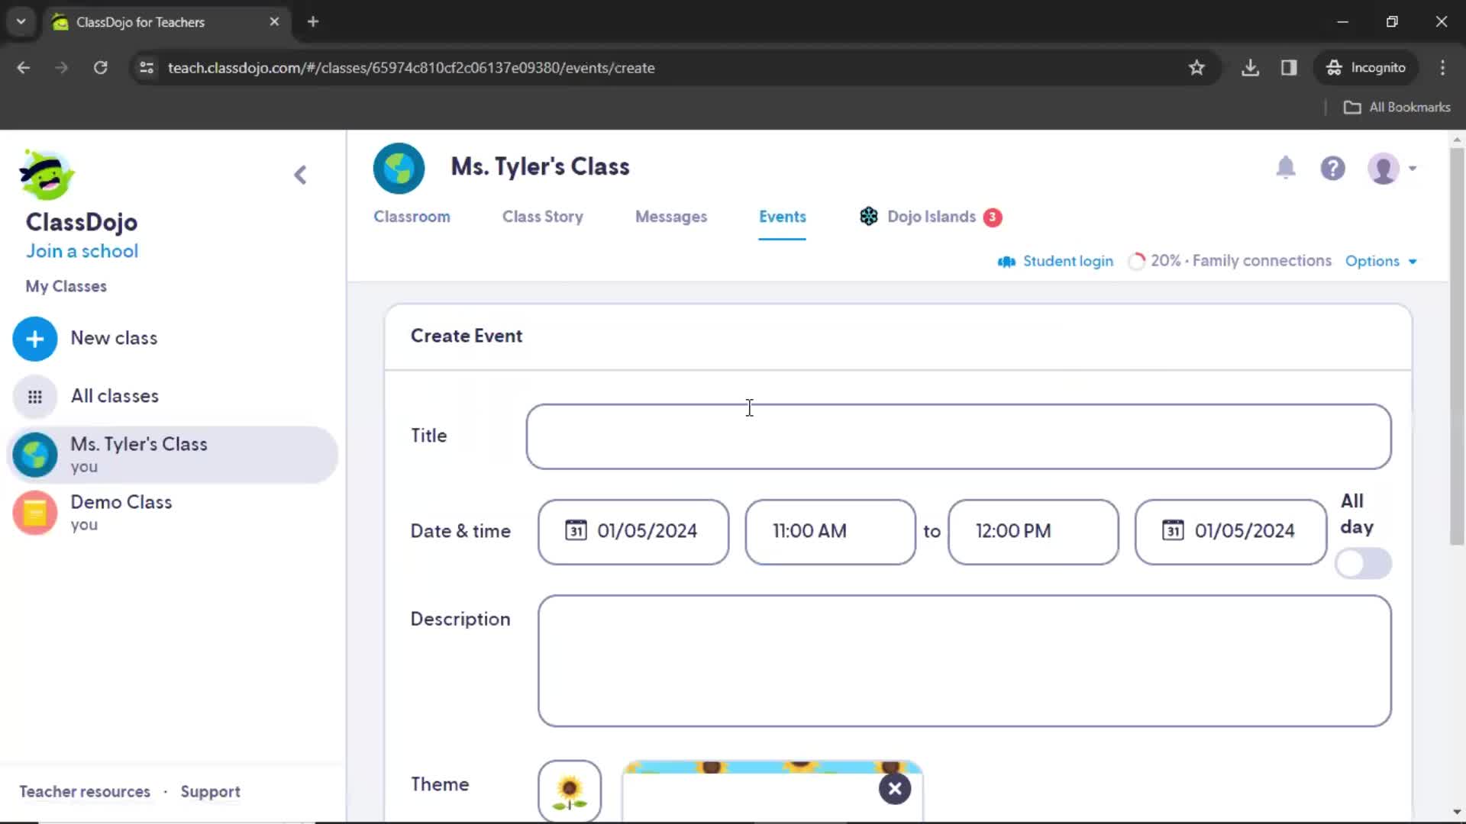This screenshot has height=824, width=1466.
Task: View site information icon in address bar
Action: 147,68
